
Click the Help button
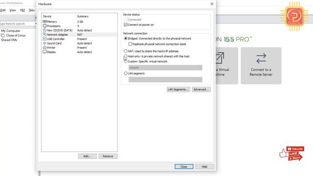tap(204, 167)
